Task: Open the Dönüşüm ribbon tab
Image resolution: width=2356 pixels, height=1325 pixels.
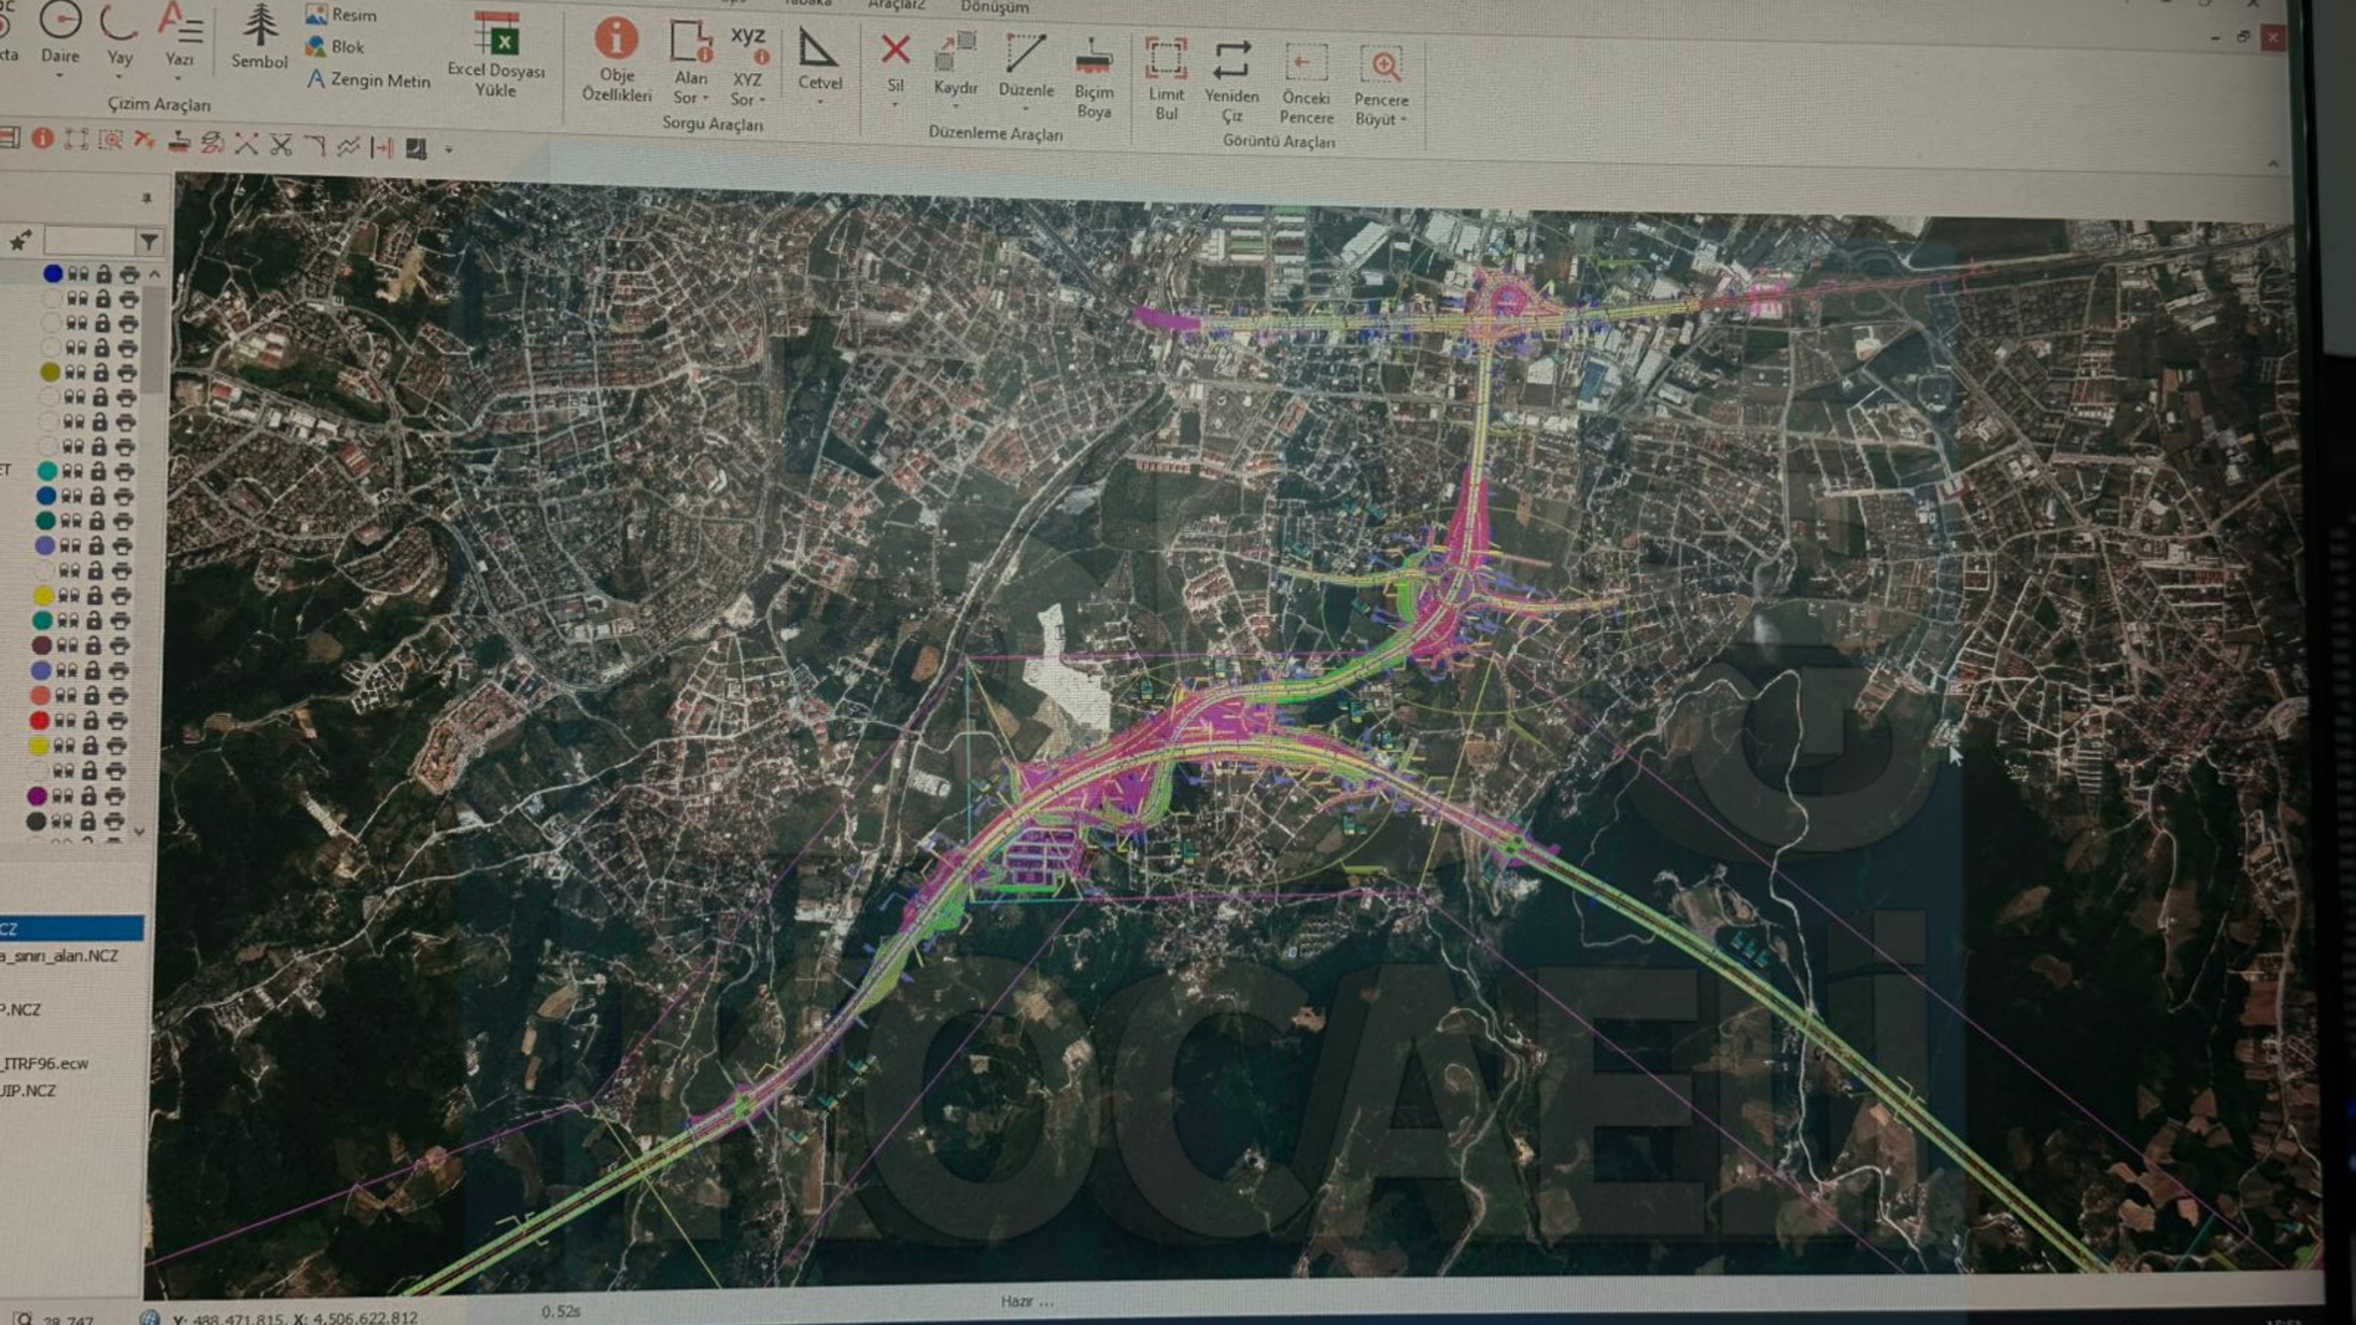Action: tap(995, 7)
